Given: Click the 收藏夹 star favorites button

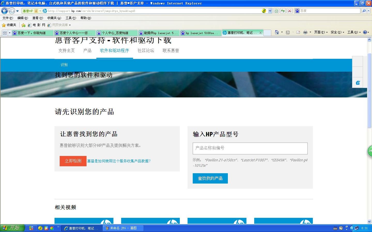Looking at the screenshot, I should point(9,25).
